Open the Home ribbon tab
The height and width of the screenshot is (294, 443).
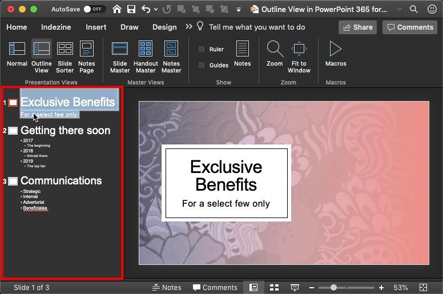[17, 27]
